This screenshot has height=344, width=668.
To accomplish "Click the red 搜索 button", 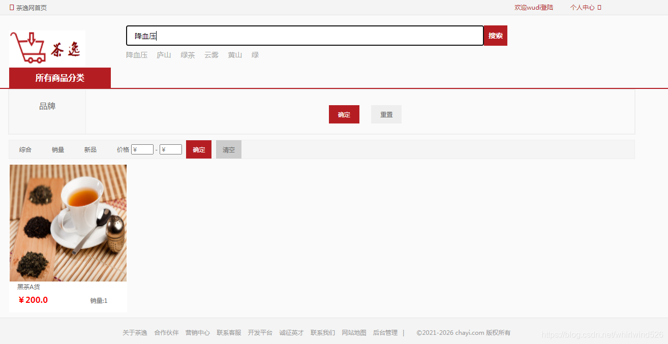I will 496,36.
